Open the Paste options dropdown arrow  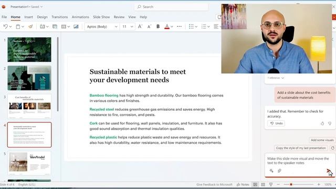[x=23, y=27]
